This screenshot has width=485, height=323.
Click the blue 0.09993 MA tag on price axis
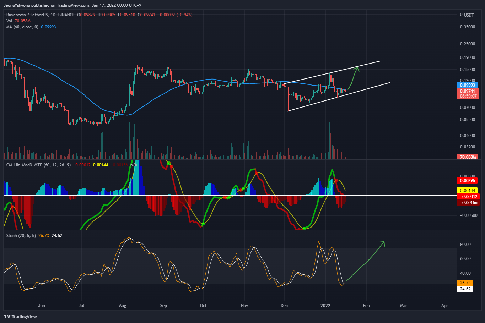coord(467,85)
